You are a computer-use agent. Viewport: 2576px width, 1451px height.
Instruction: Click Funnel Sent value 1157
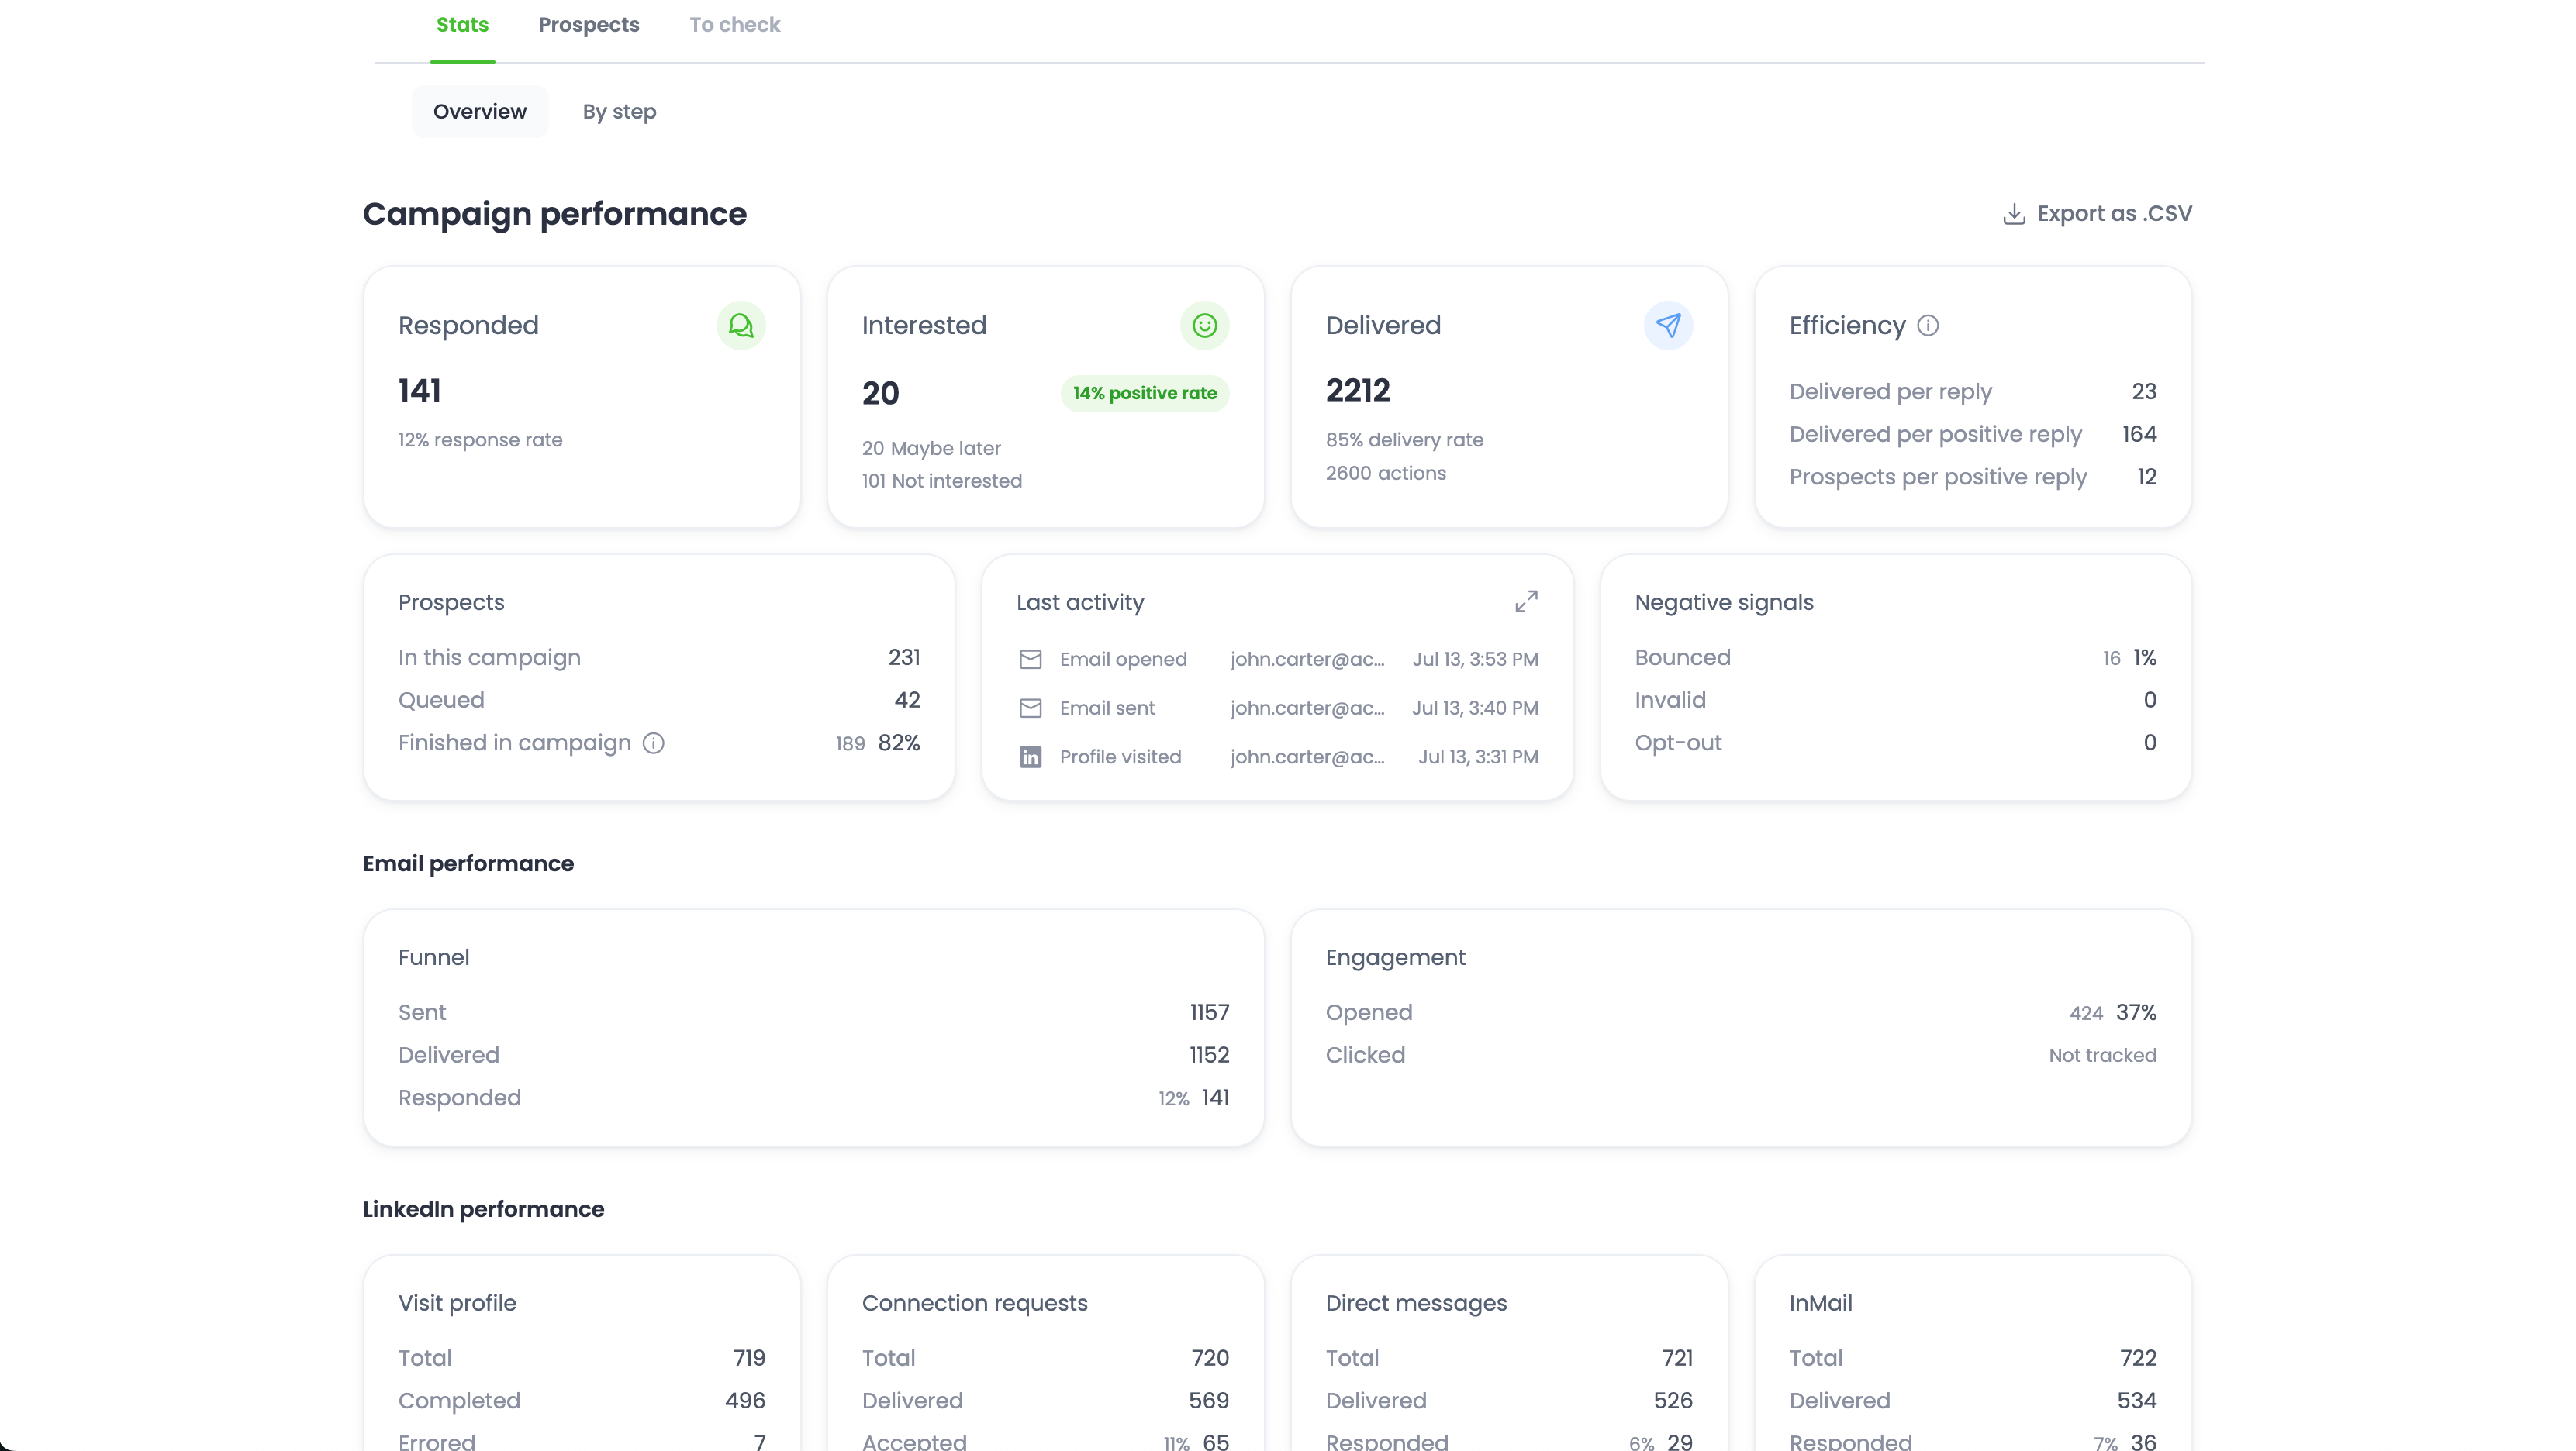1209,1012
